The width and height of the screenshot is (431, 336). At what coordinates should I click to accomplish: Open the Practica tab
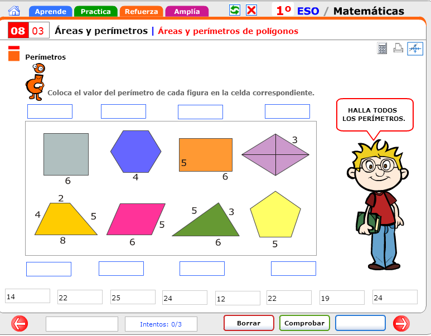click(95, 12)
